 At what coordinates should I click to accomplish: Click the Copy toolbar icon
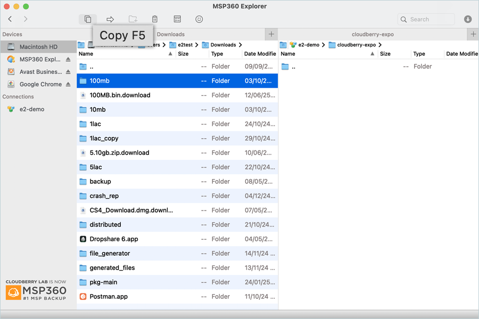[x=88, y=19]
